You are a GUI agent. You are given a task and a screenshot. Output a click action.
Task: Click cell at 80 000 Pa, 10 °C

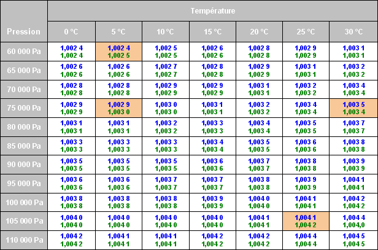pos(165,127)
